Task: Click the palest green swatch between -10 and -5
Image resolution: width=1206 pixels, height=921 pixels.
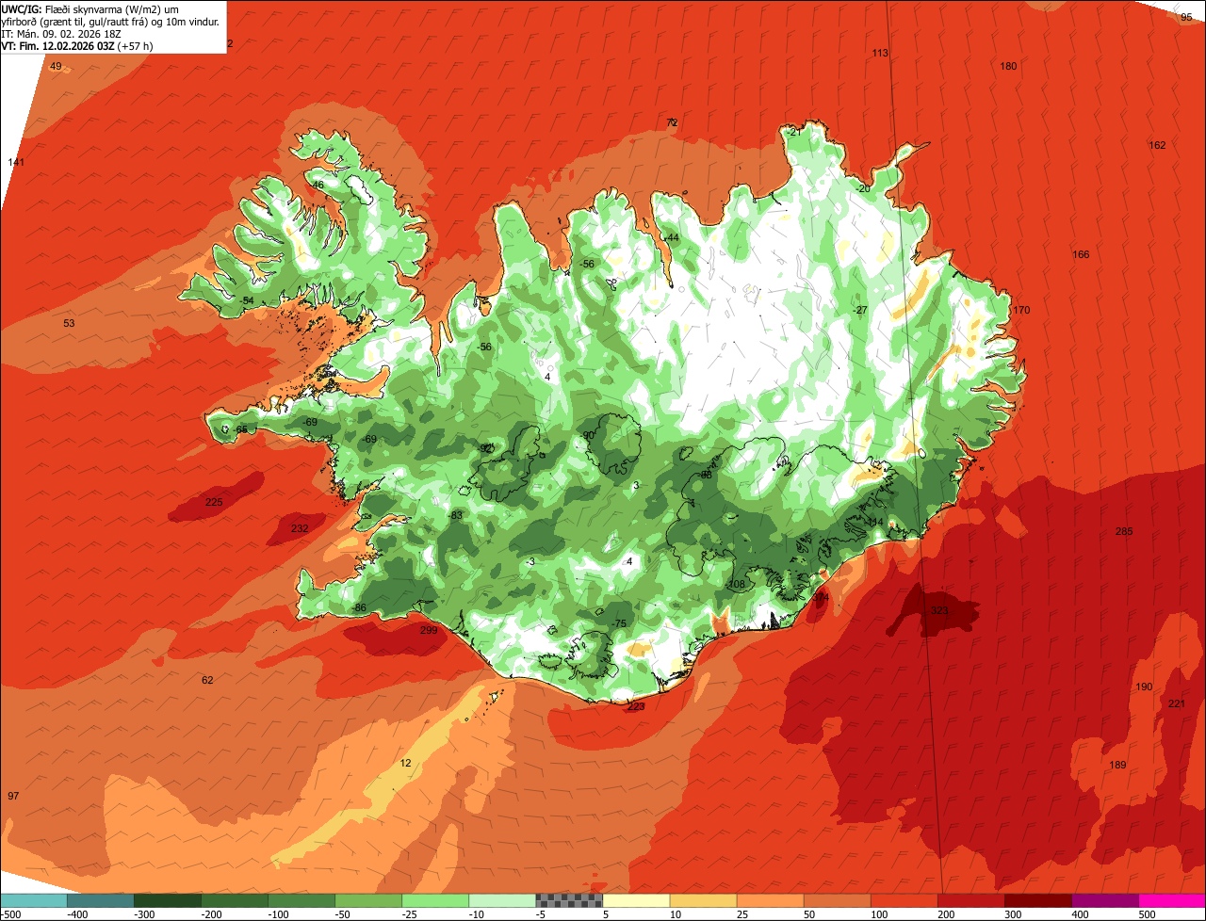Action: 502,900
